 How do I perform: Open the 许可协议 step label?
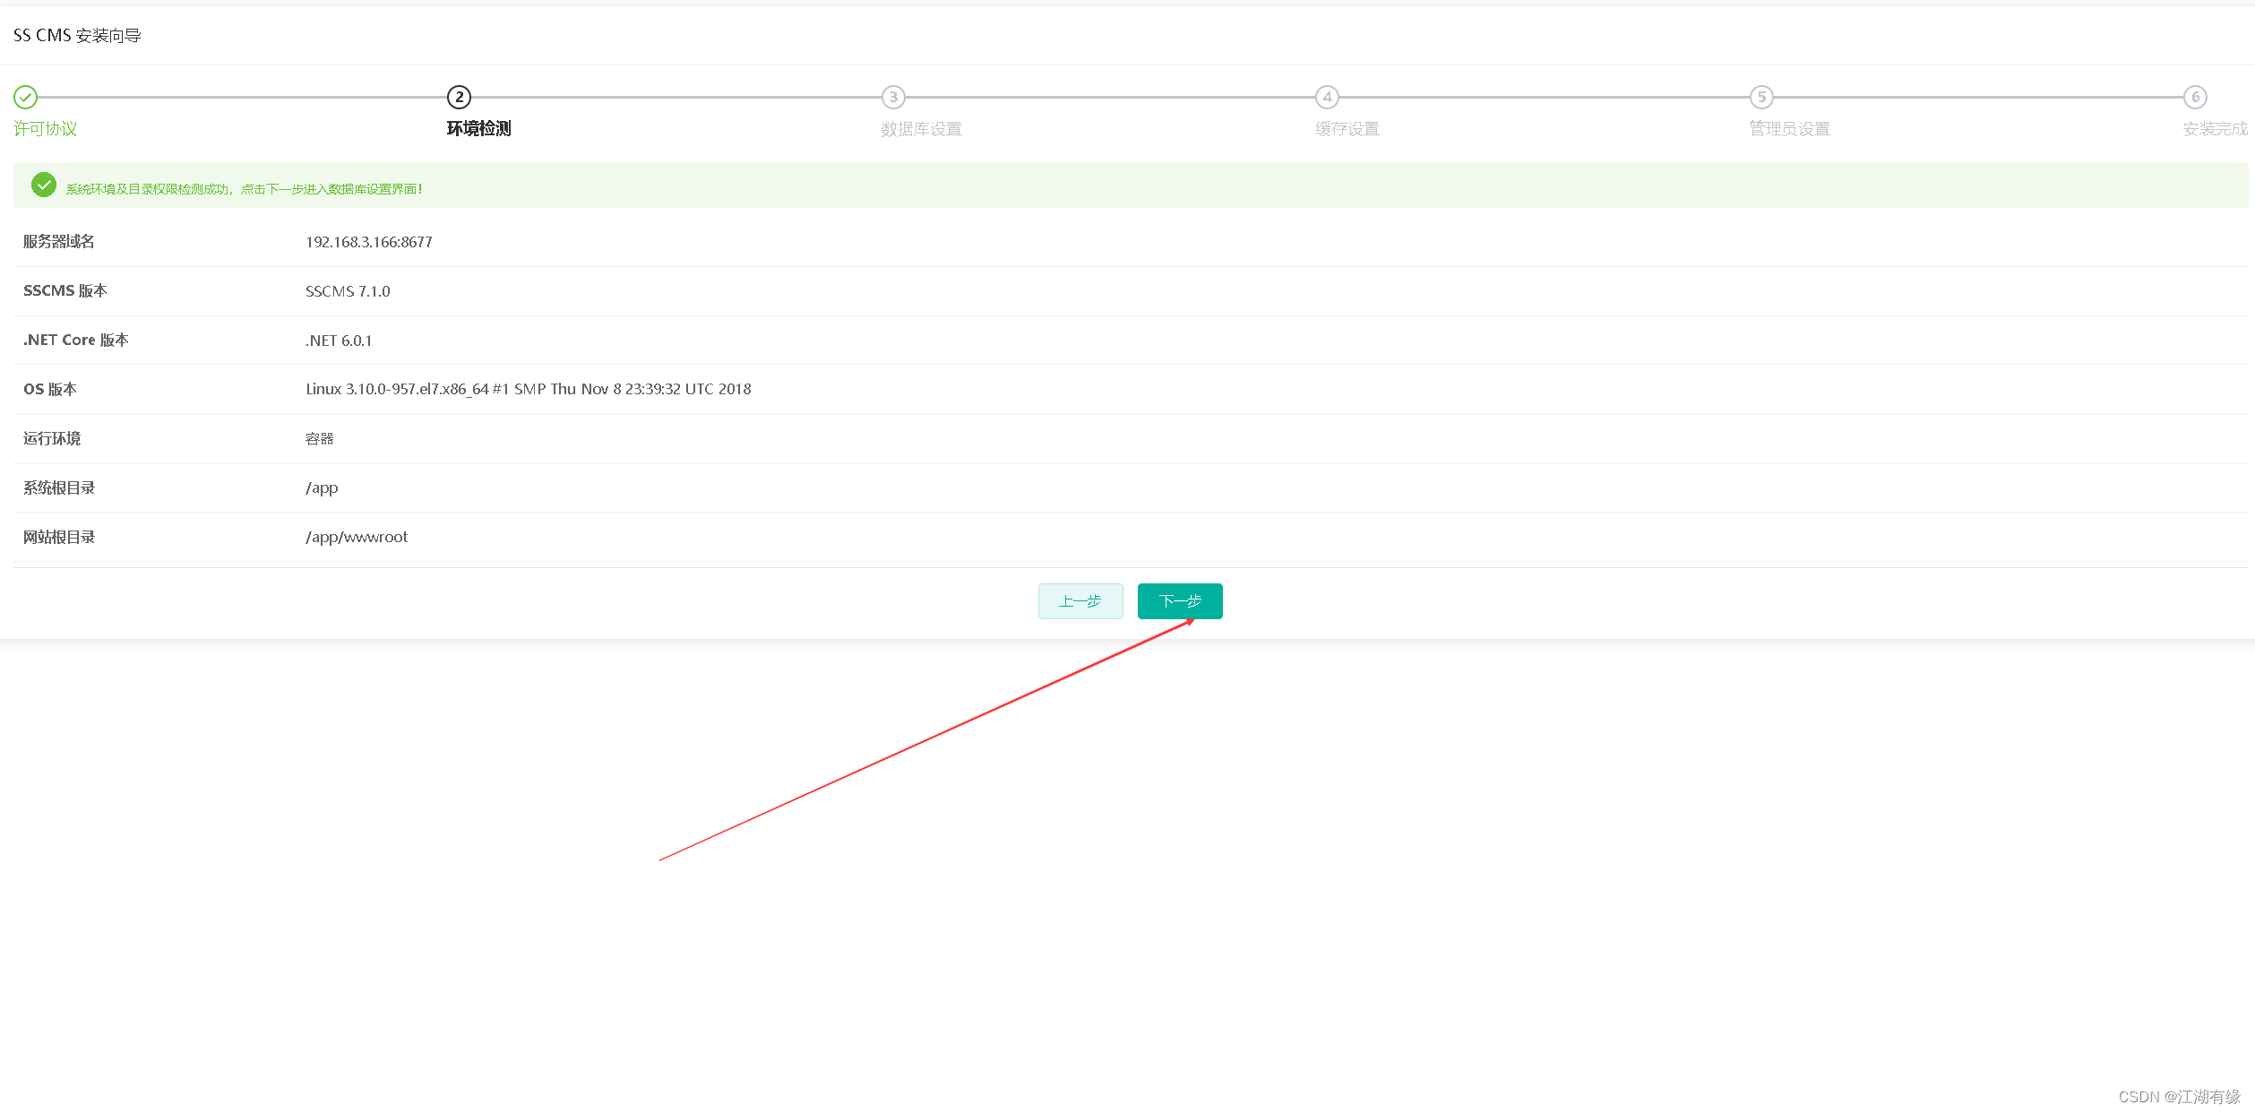pyautogui.click(x=45, y=128)
